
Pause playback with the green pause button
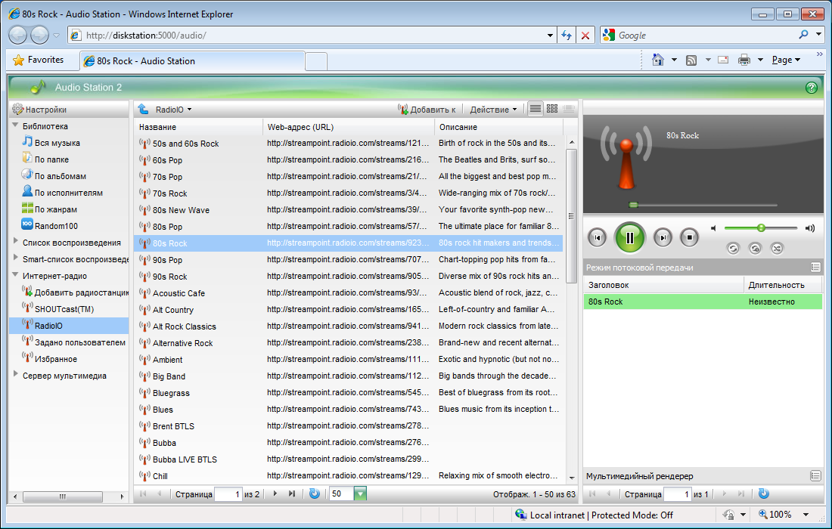coord(629,237)
